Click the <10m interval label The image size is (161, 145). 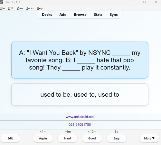click(92, 131)
